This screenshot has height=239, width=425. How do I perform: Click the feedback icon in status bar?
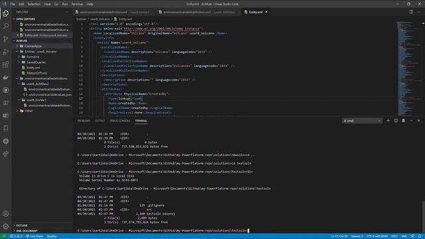[x=412, y=236]
